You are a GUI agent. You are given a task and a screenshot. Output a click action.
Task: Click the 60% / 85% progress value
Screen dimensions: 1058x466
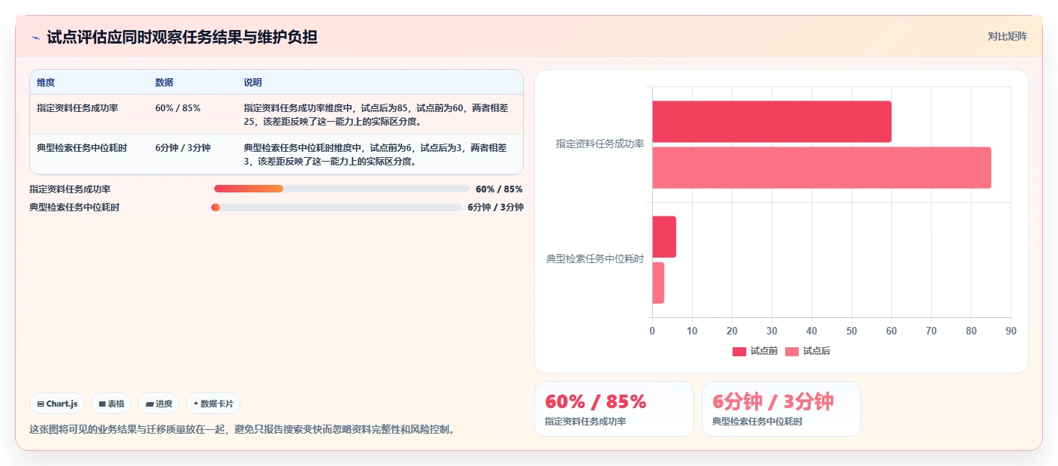coord(499,189)
